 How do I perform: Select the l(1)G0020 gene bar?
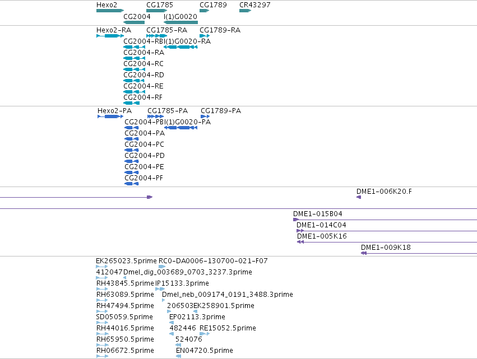(x=180, y=22)
